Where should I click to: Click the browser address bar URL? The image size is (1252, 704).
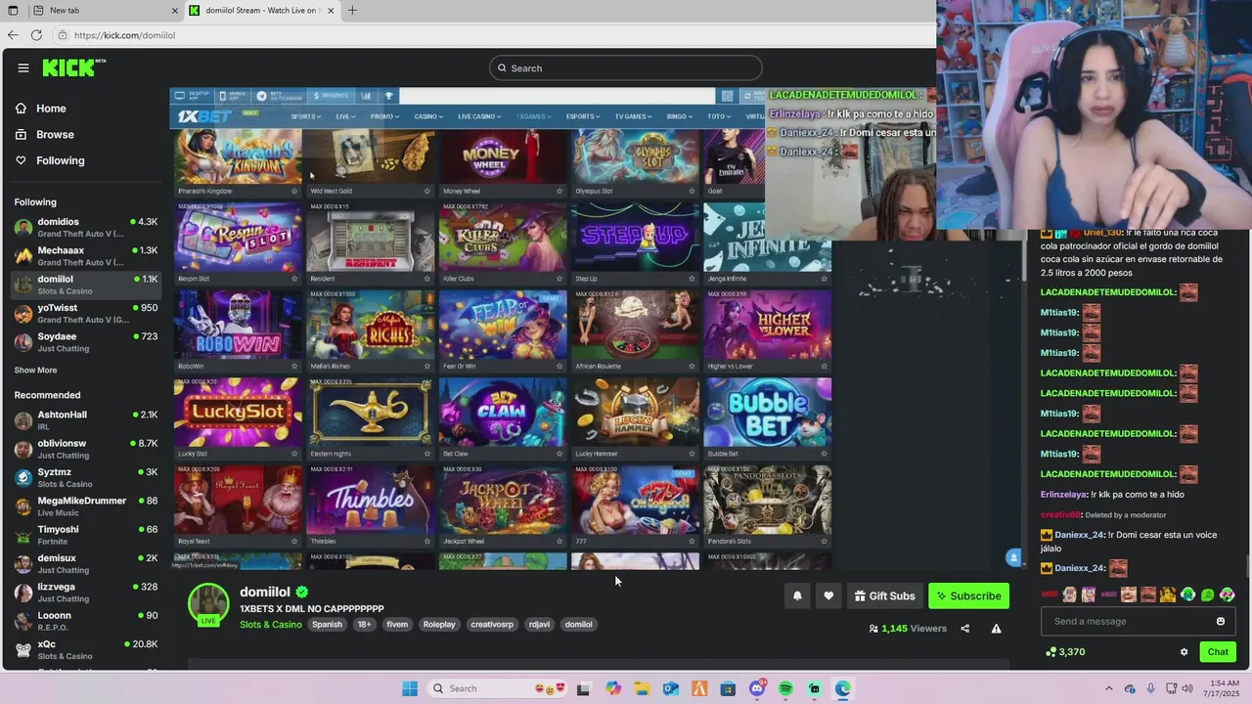(124, 35)
